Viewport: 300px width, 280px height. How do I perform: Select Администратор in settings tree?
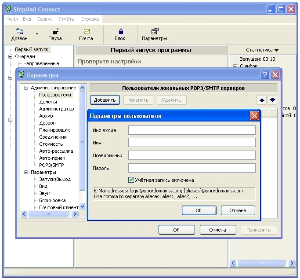(56, 109)
